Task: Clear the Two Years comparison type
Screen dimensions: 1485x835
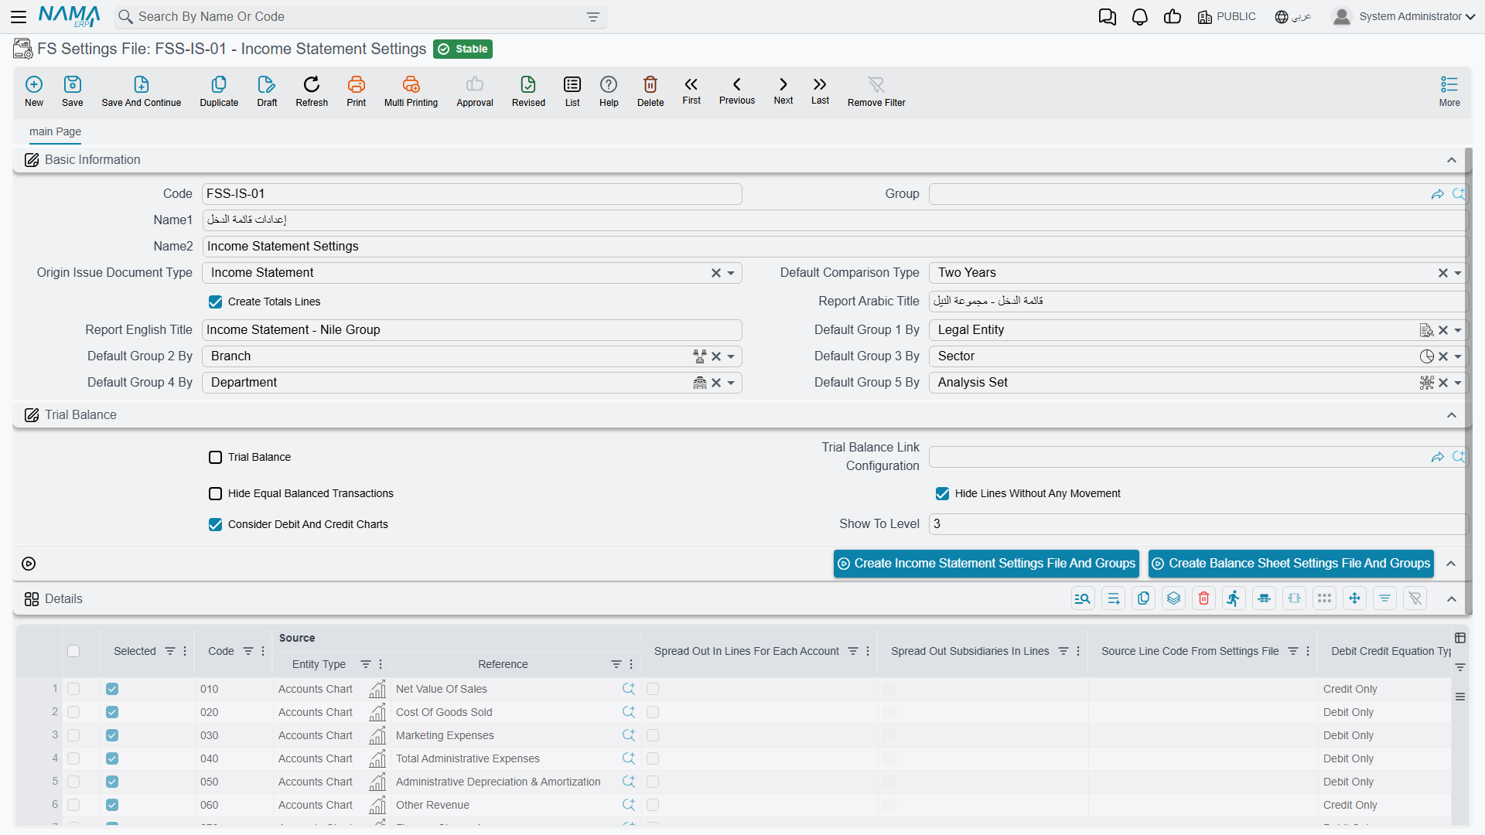Action: tap(1442, 273)
